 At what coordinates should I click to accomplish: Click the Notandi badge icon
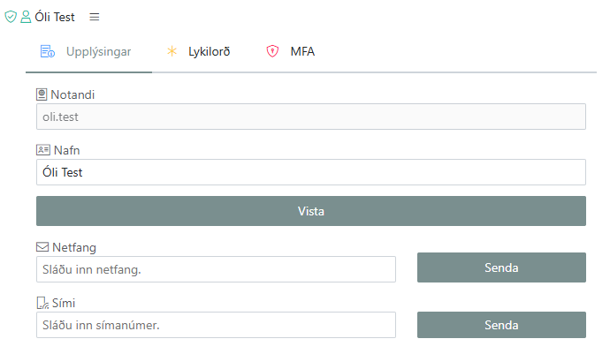coord(42,94)
